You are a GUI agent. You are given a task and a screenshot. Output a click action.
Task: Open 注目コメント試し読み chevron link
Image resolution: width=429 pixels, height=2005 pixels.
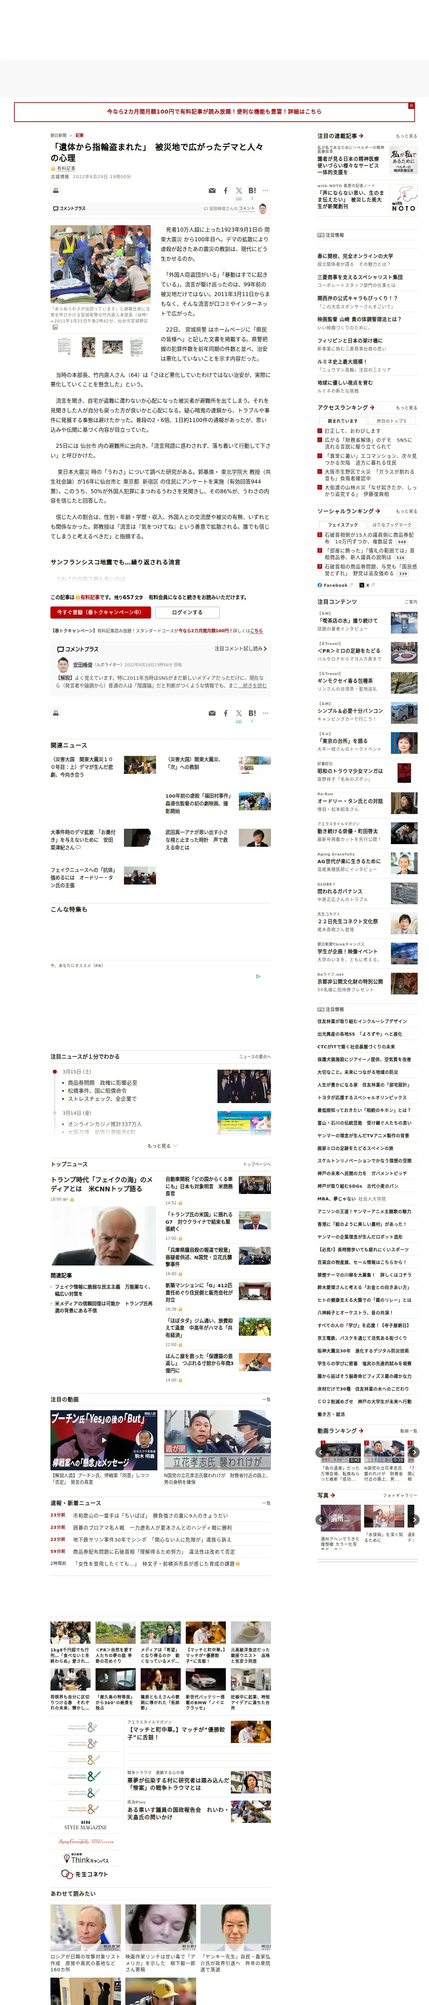click(x=241, y=648)
